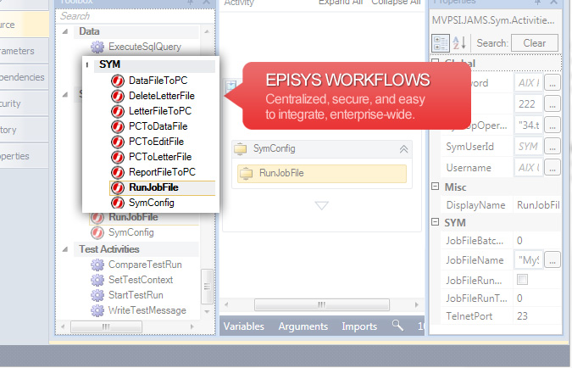Click the DisplayName value RunJobFil

pos(537,205)
